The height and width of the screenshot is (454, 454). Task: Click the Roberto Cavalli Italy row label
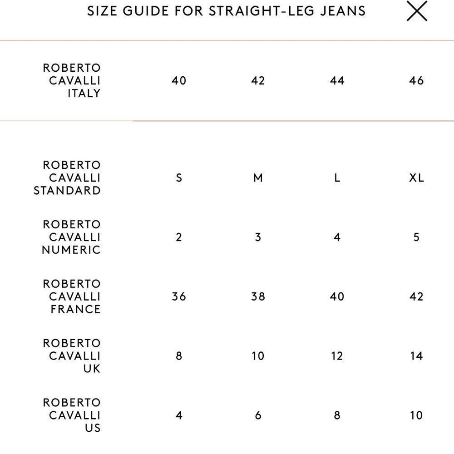click(71, 81)
